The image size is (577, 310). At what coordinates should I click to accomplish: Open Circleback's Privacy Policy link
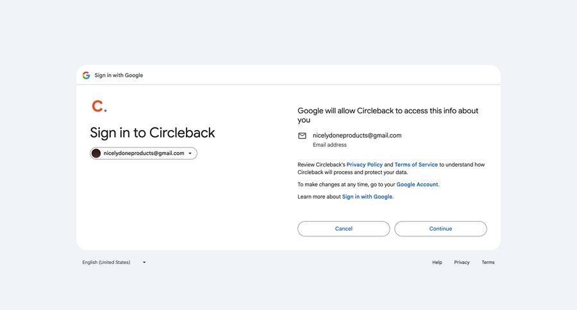[x=364, y=165]
